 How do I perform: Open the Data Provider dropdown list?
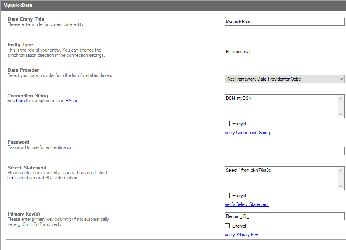point(284,79)
